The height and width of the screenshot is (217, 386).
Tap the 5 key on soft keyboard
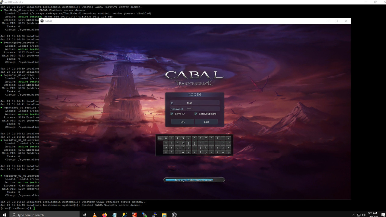pos(195,138)
